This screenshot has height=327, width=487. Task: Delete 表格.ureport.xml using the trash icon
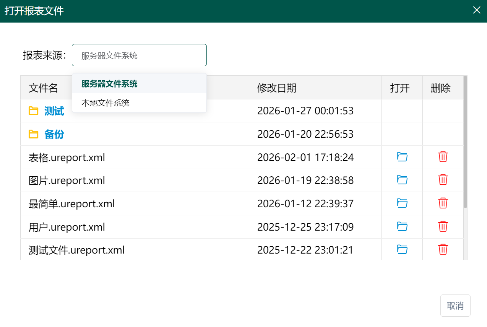pyautogui.click(x=443, y=157)
